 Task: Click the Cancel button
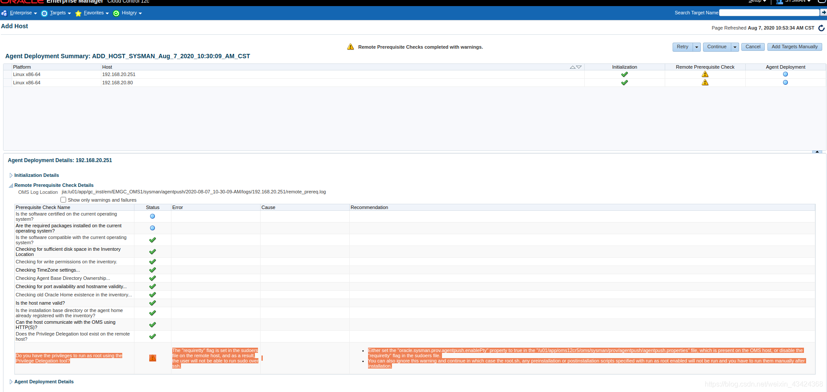coord(753,47)
